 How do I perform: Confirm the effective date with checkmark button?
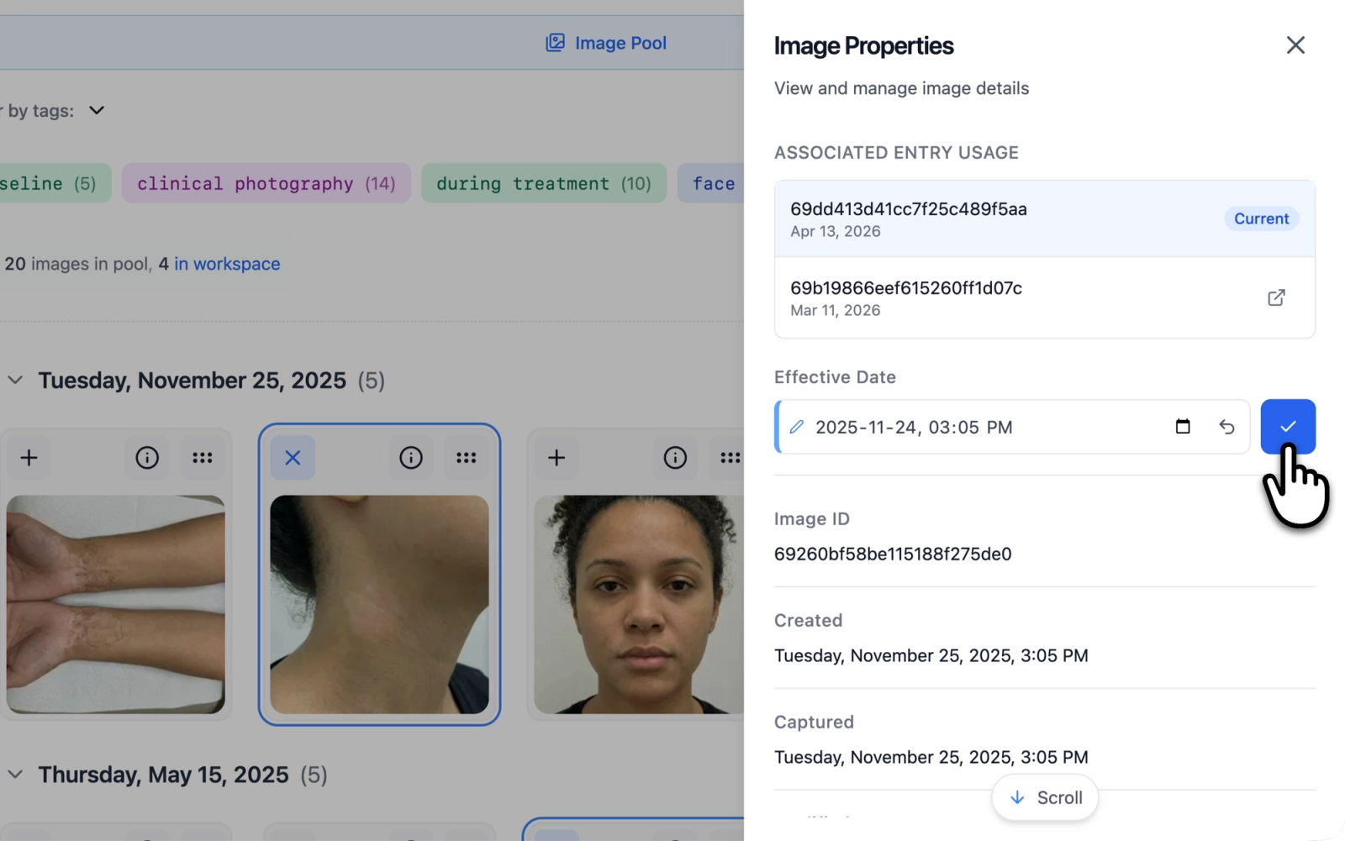point(1288,427)
